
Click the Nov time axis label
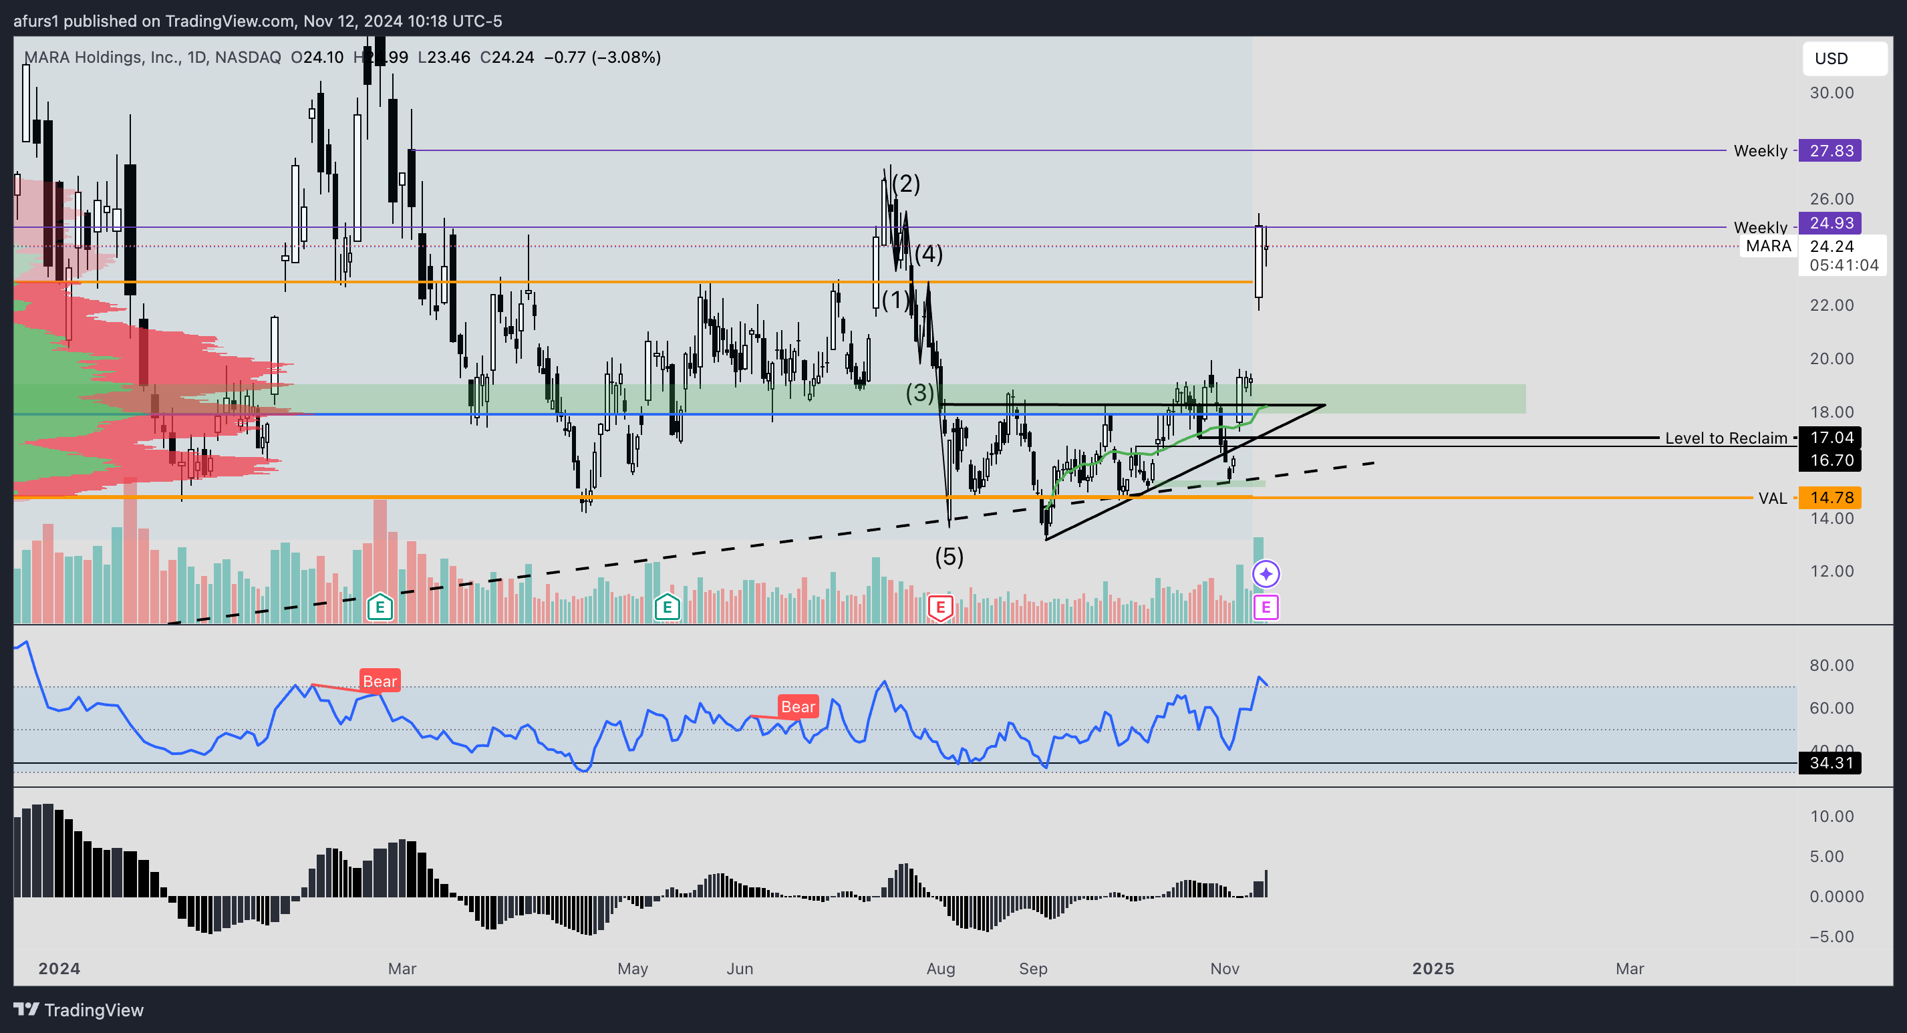click(1224, 969)
